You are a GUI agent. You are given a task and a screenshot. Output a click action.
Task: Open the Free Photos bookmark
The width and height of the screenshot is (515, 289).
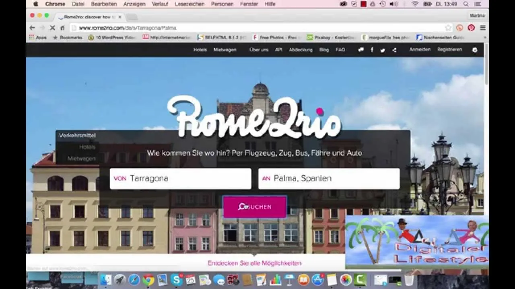coord(277,37)
